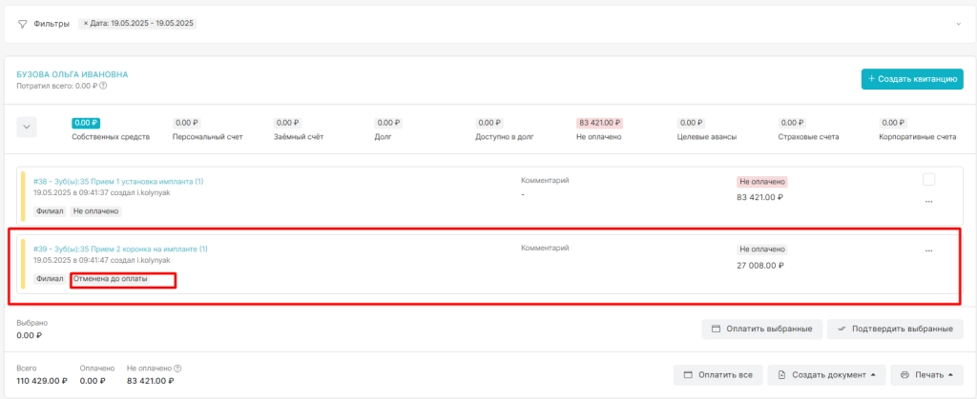This screenshot has height=399, width=977.
Task: Collapse the accounts summary chevron
Action: (x=26, y=126)
